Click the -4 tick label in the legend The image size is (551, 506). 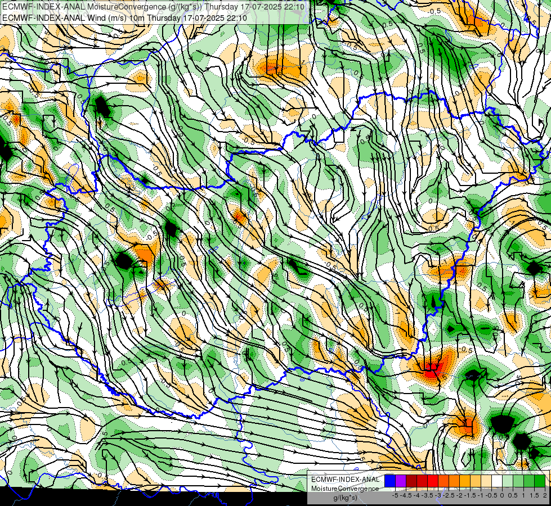click(x=417, y=495)
